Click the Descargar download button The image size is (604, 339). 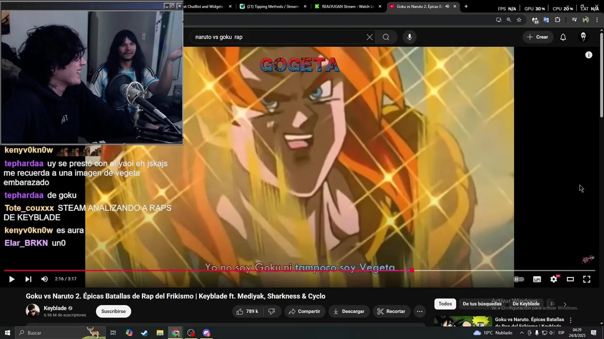tap(349, 311)
